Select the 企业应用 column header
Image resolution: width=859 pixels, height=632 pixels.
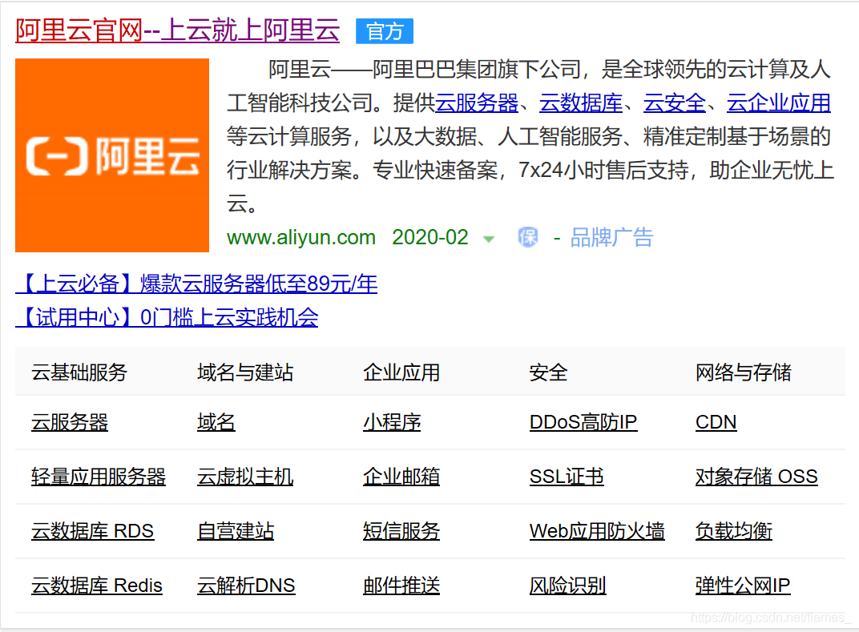(x=401, y=372)
